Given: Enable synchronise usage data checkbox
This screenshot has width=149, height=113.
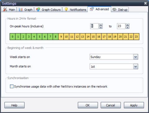Looking at the screenshot, I should pyautogui.click(x=12, y=86).
